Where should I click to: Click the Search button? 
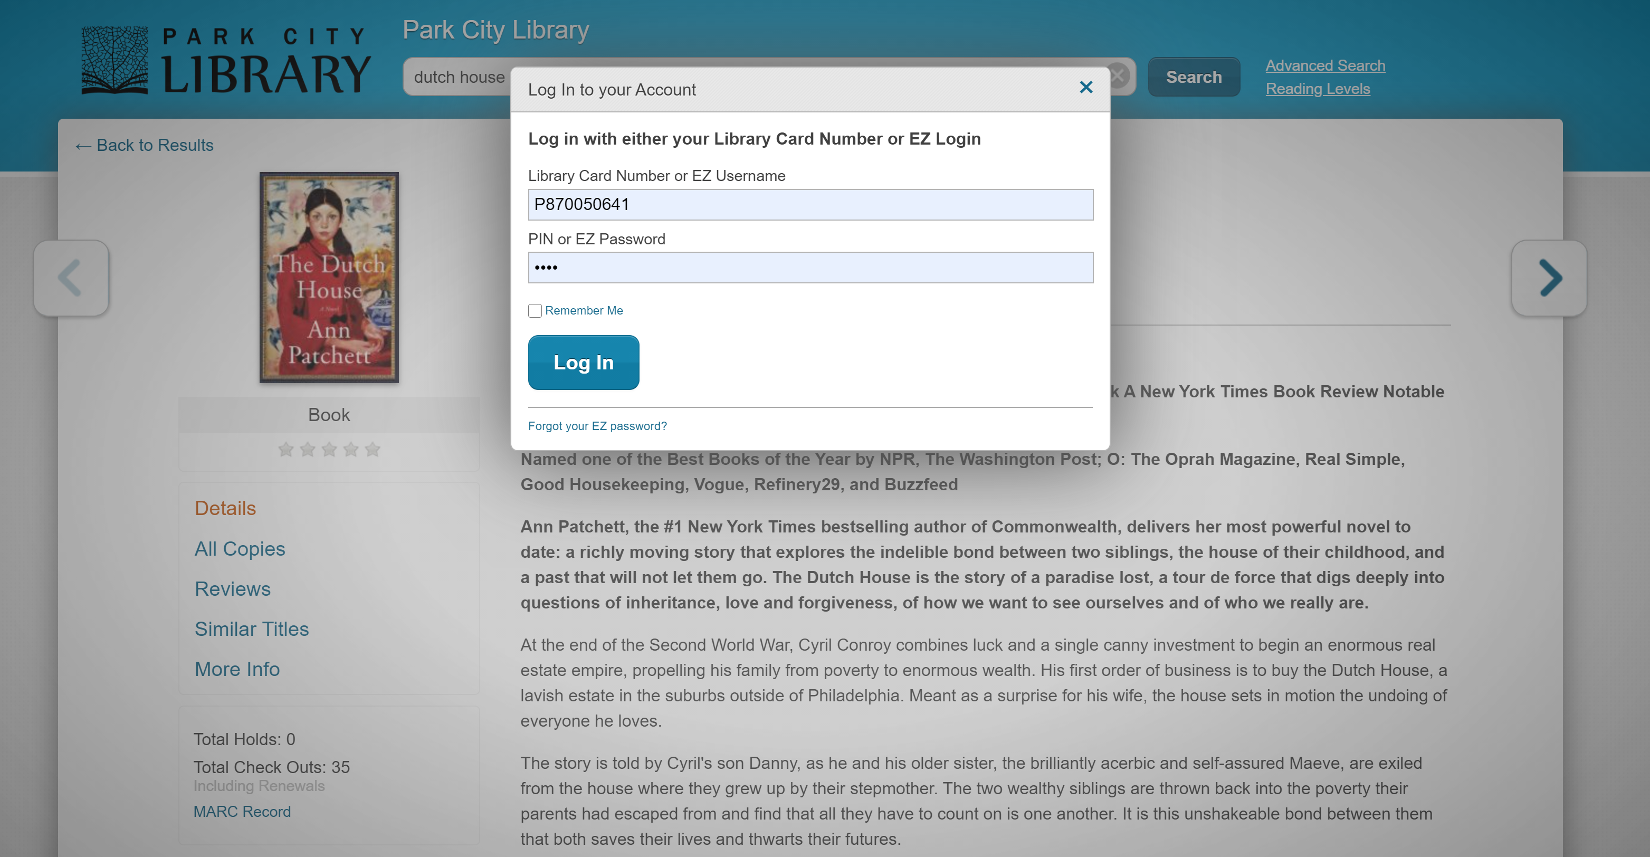tap(1193, 77)
